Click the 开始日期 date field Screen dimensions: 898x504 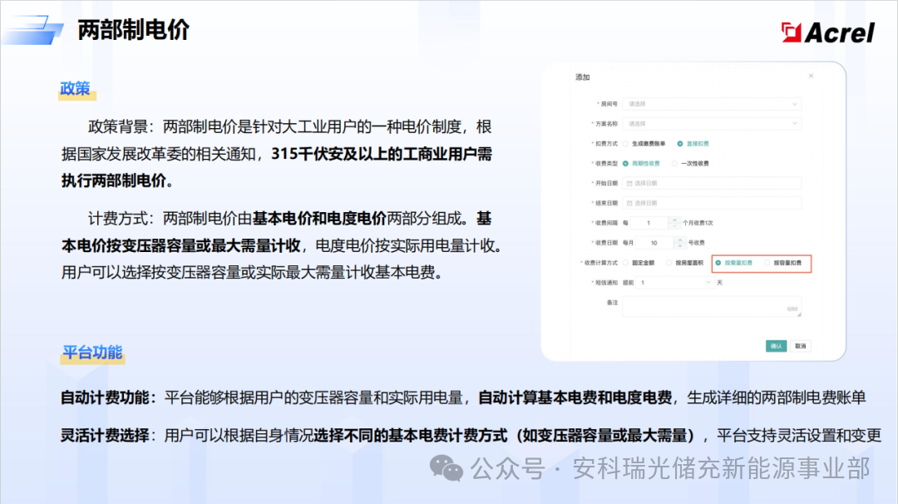pyautogui.click(x=712, y=183)
